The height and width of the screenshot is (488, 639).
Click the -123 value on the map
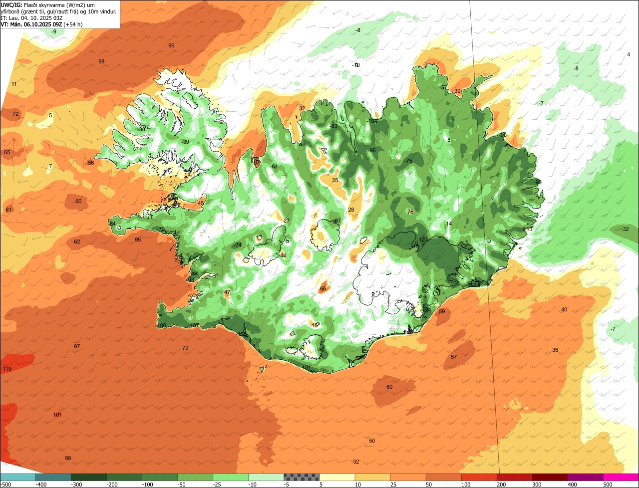pyautogui.click(x=422, y=240)
